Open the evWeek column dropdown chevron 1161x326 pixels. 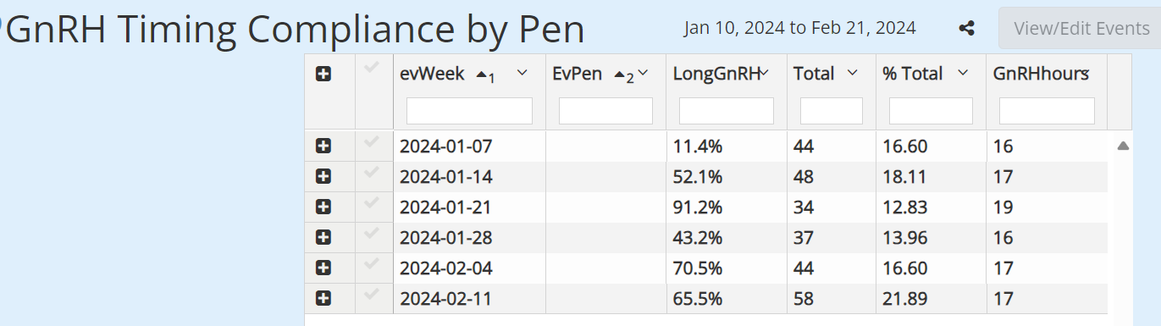(522, 74)
